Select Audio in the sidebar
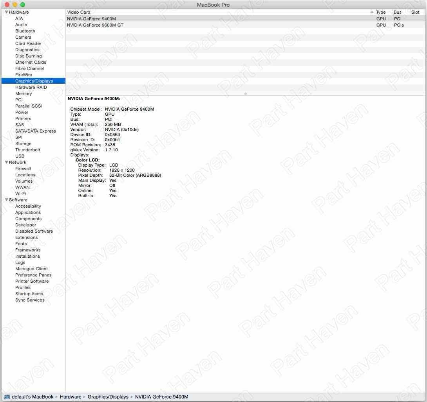The image size is (427, 402). tap(21, 25)
